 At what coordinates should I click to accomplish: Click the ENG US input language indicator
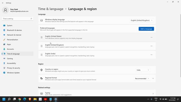point(156,99)
